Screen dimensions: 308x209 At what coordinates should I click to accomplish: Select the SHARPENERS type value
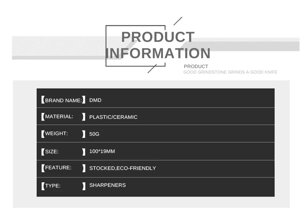107,185
